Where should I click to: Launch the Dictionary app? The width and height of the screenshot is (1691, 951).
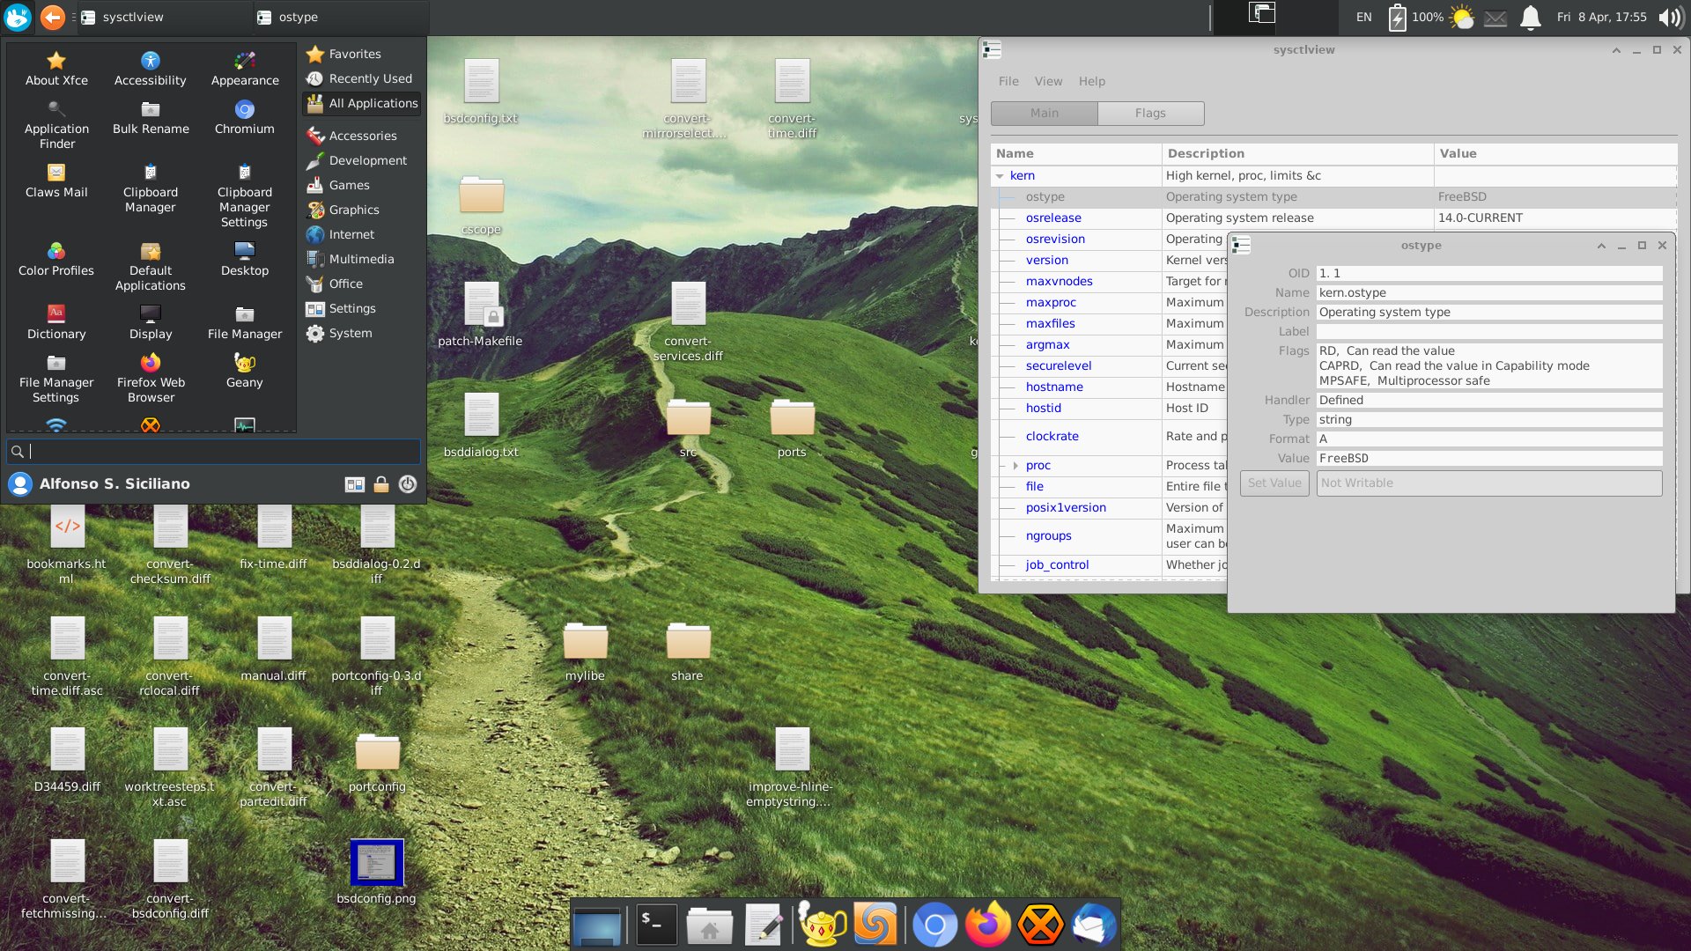56,322
